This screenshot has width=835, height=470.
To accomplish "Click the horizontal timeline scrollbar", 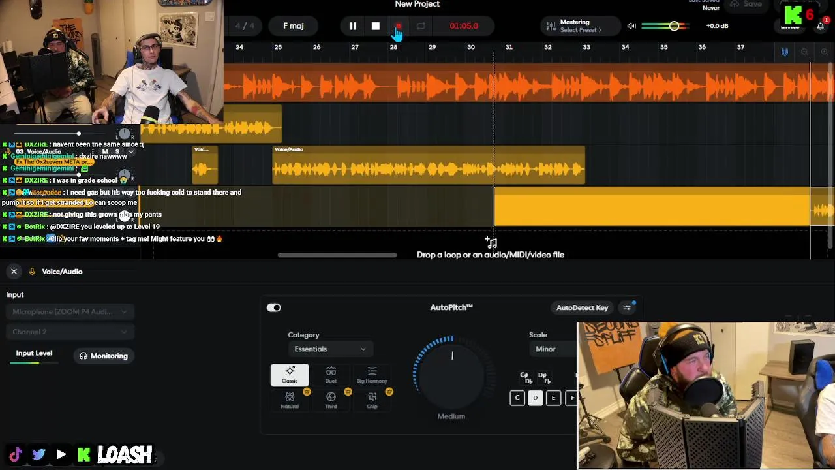I will (337, 255).
